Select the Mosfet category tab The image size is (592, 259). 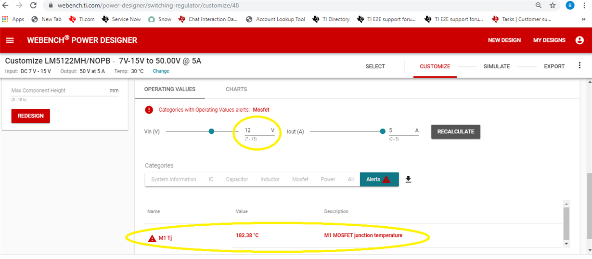(x=300, y=179)
